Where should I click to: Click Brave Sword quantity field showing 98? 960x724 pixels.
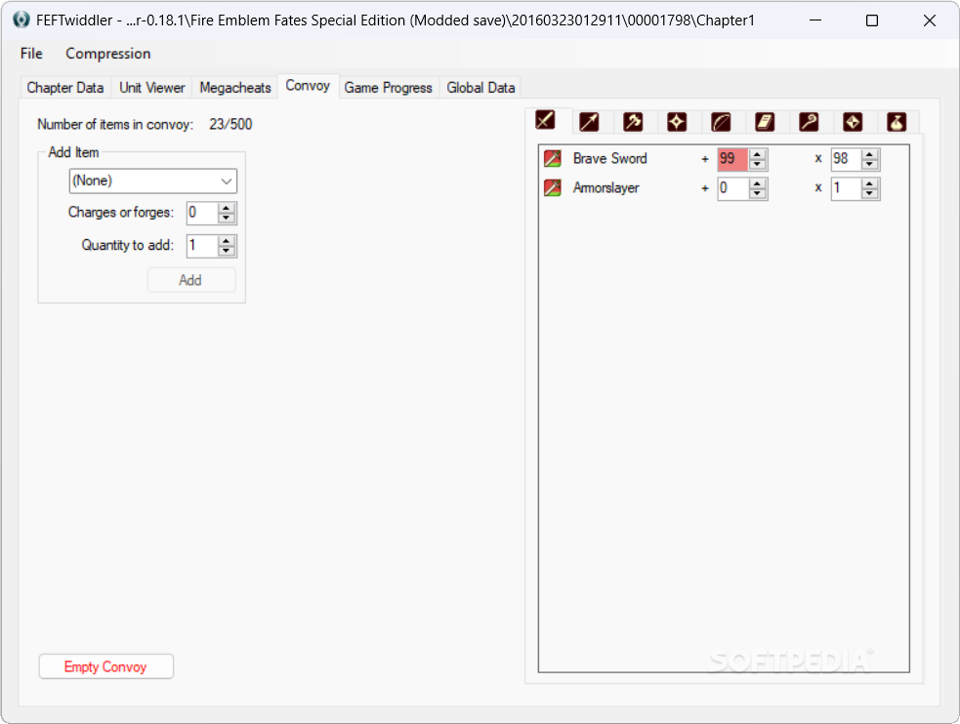point(846,159)
